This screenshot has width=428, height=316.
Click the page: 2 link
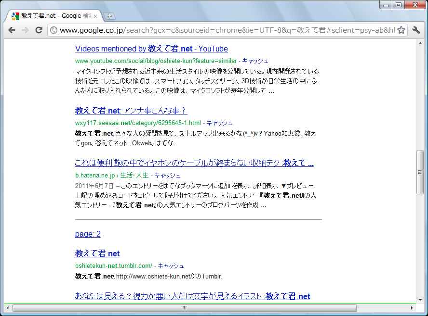pos(88,234)
